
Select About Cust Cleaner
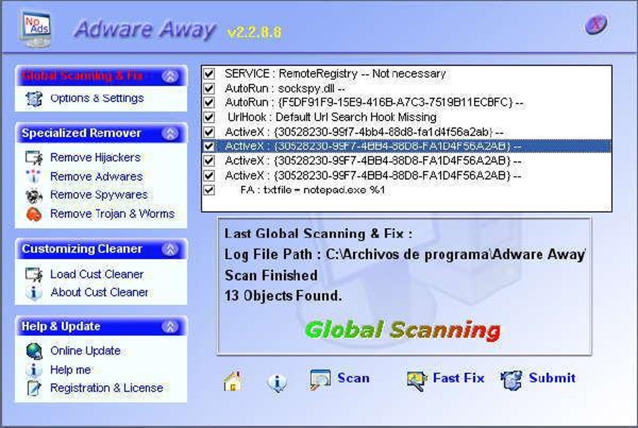pyautogui.click(x=99, y=292)
